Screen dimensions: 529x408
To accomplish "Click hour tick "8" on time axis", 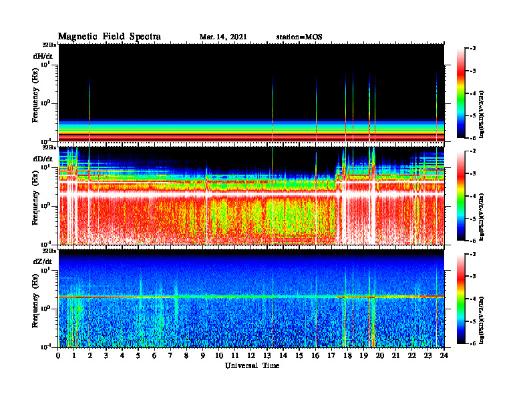I will coord(186,355).
